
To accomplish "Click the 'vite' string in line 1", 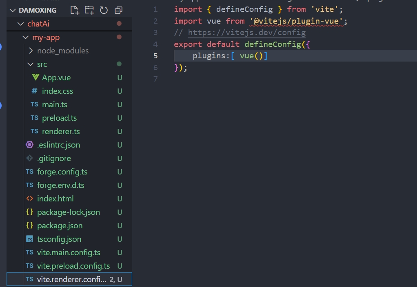I will tap(324, 9).
